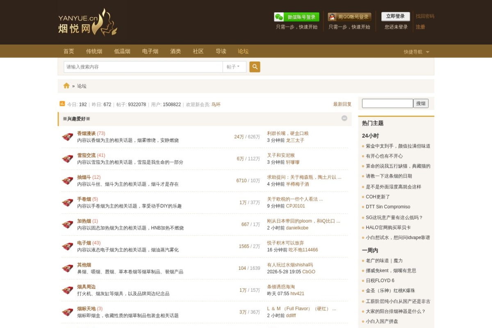The image size is (492, 328).
Task: Open weekly topic 老广的味道｜魔力
Action: coord(384,261)
